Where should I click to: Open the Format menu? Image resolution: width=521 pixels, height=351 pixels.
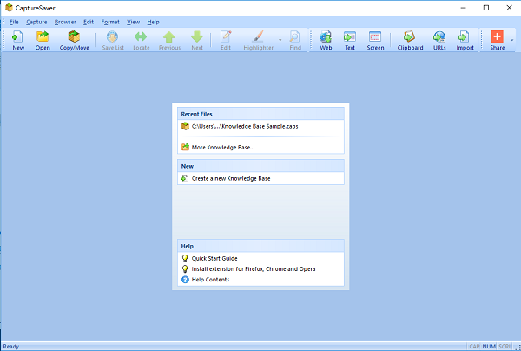(110, 21)
